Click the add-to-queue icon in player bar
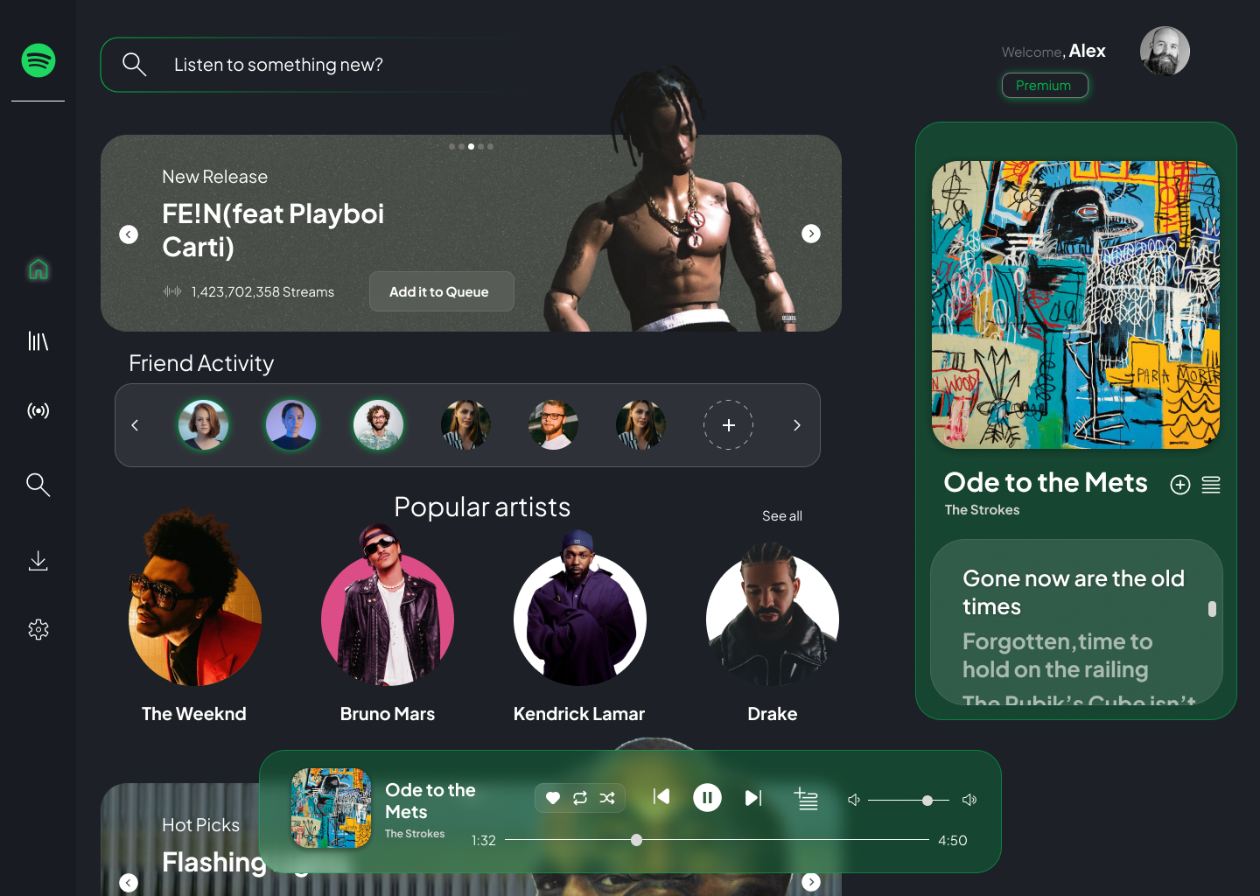This screenshot has width=1260, height=896. pyautogui.click(x=806, y=798)
